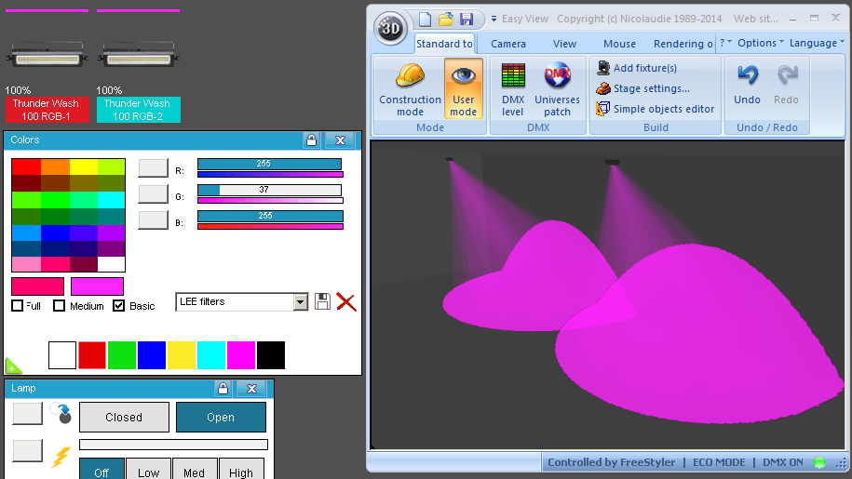Adjust the G channel slider at 37
The height and width of the screenshot is (479, 852).
[x=269, y=190]
